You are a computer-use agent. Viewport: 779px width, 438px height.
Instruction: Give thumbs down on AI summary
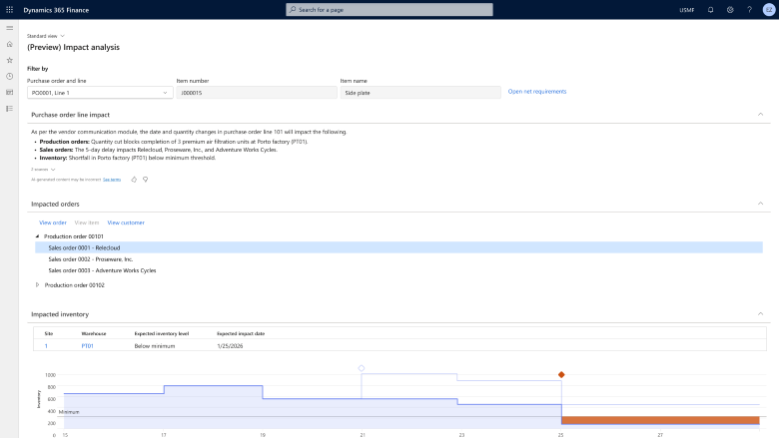[145, 180]
